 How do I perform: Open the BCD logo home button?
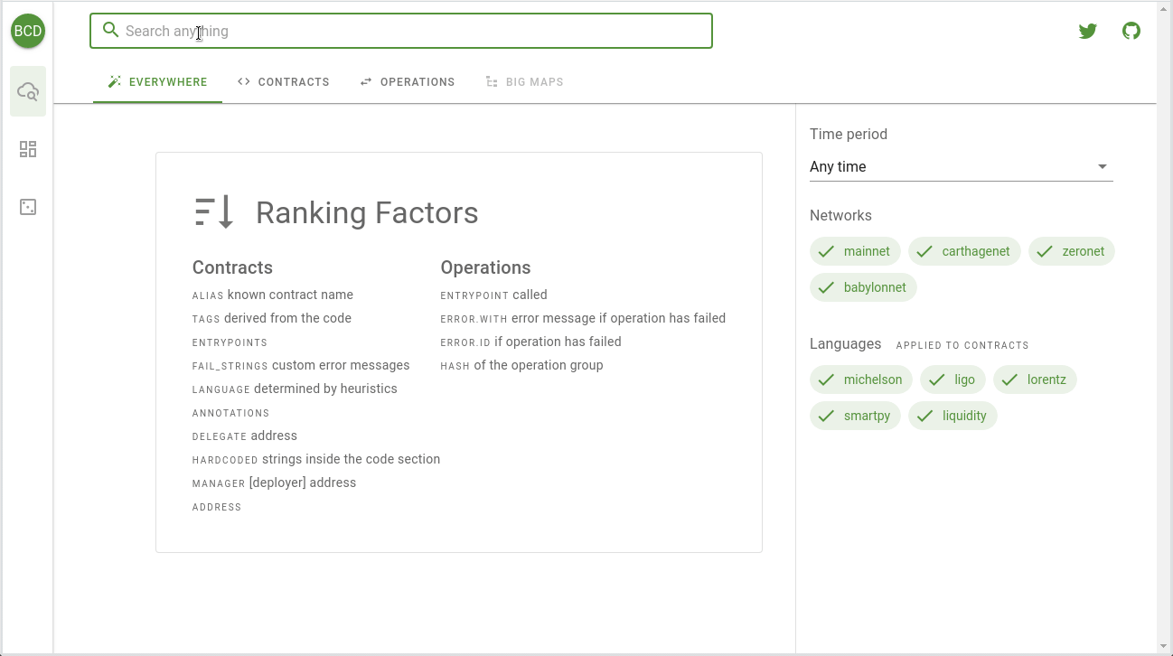(x=28, y=31)
